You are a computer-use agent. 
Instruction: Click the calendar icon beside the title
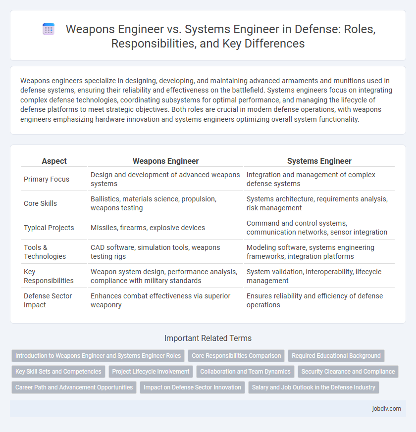coord(49,29)
